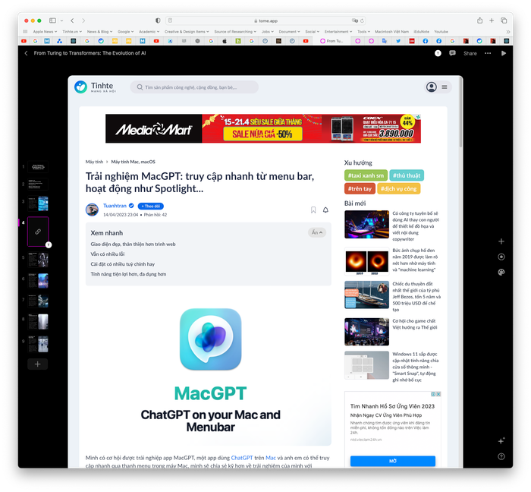This screenshot has height=492, width=531.
Task: Open the Tinhte hamburger menu
Action: pos(445,87)
